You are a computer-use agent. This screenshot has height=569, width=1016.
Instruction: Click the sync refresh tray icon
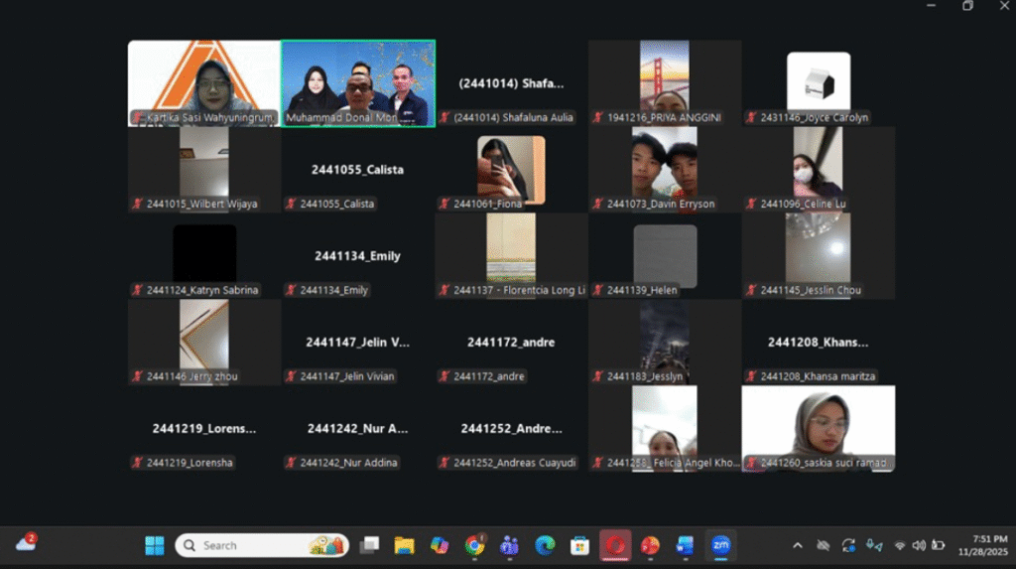848,545
